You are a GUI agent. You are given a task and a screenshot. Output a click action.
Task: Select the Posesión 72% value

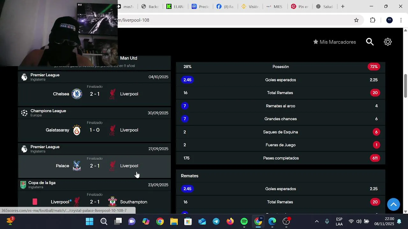374,67
